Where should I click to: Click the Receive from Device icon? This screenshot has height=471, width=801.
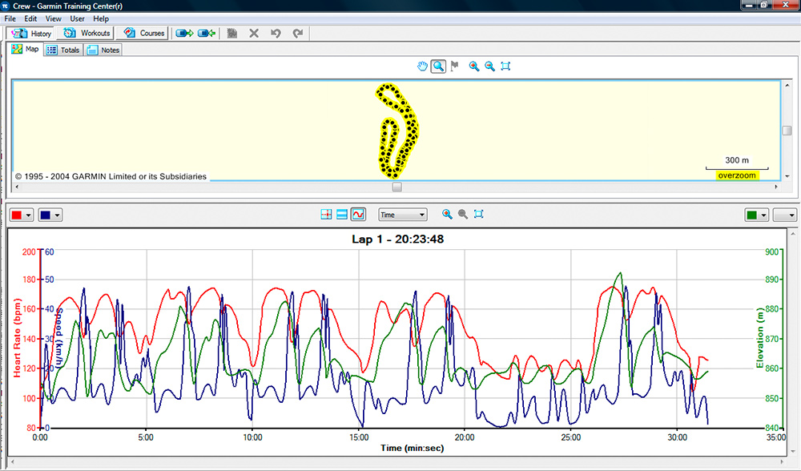[207, 33]
